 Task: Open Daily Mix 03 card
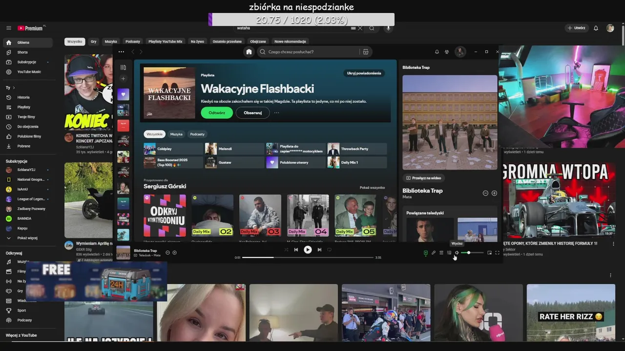[x=260, y=215]
